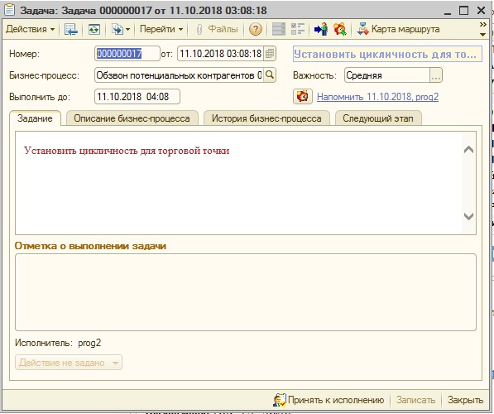Switch to Описание бизнес-процесса tab

coord(132,118)
